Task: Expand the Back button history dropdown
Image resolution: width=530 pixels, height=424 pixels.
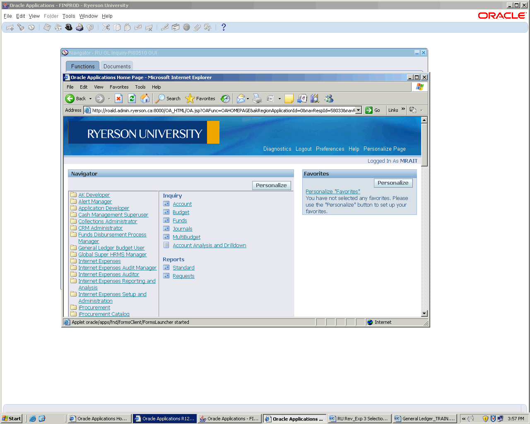Action: tap(90, 99)
